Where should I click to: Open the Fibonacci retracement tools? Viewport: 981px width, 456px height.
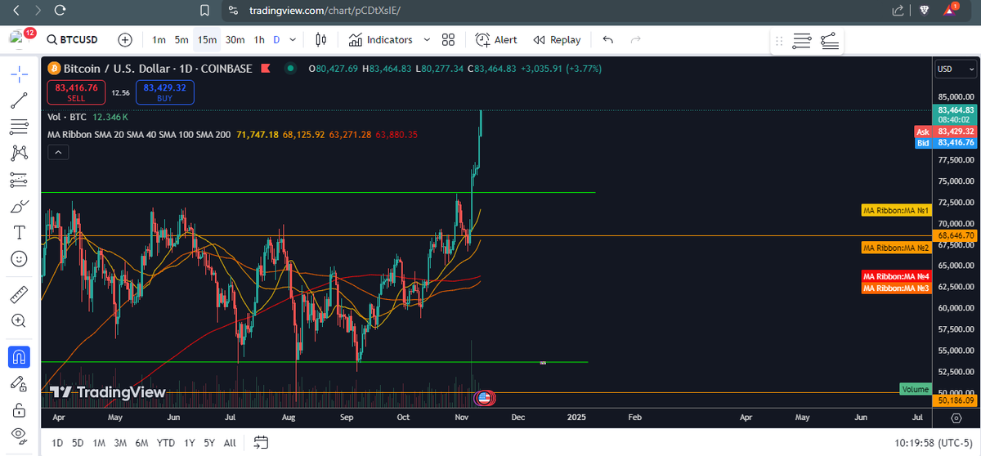coord(20,127)
